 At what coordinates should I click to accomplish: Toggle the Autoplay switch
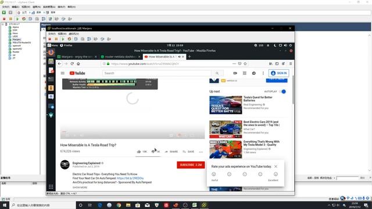tap(282, 92)
